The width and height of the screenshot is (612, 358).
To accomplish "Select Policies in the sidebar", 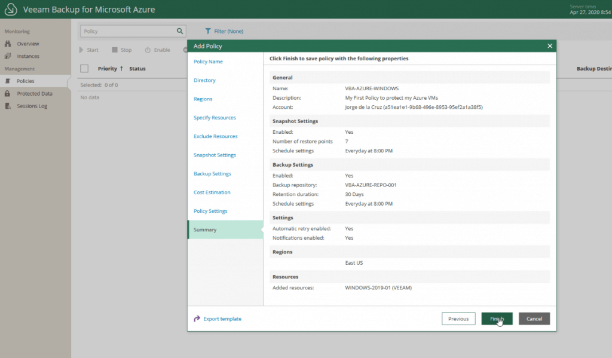I will [25, 81].
